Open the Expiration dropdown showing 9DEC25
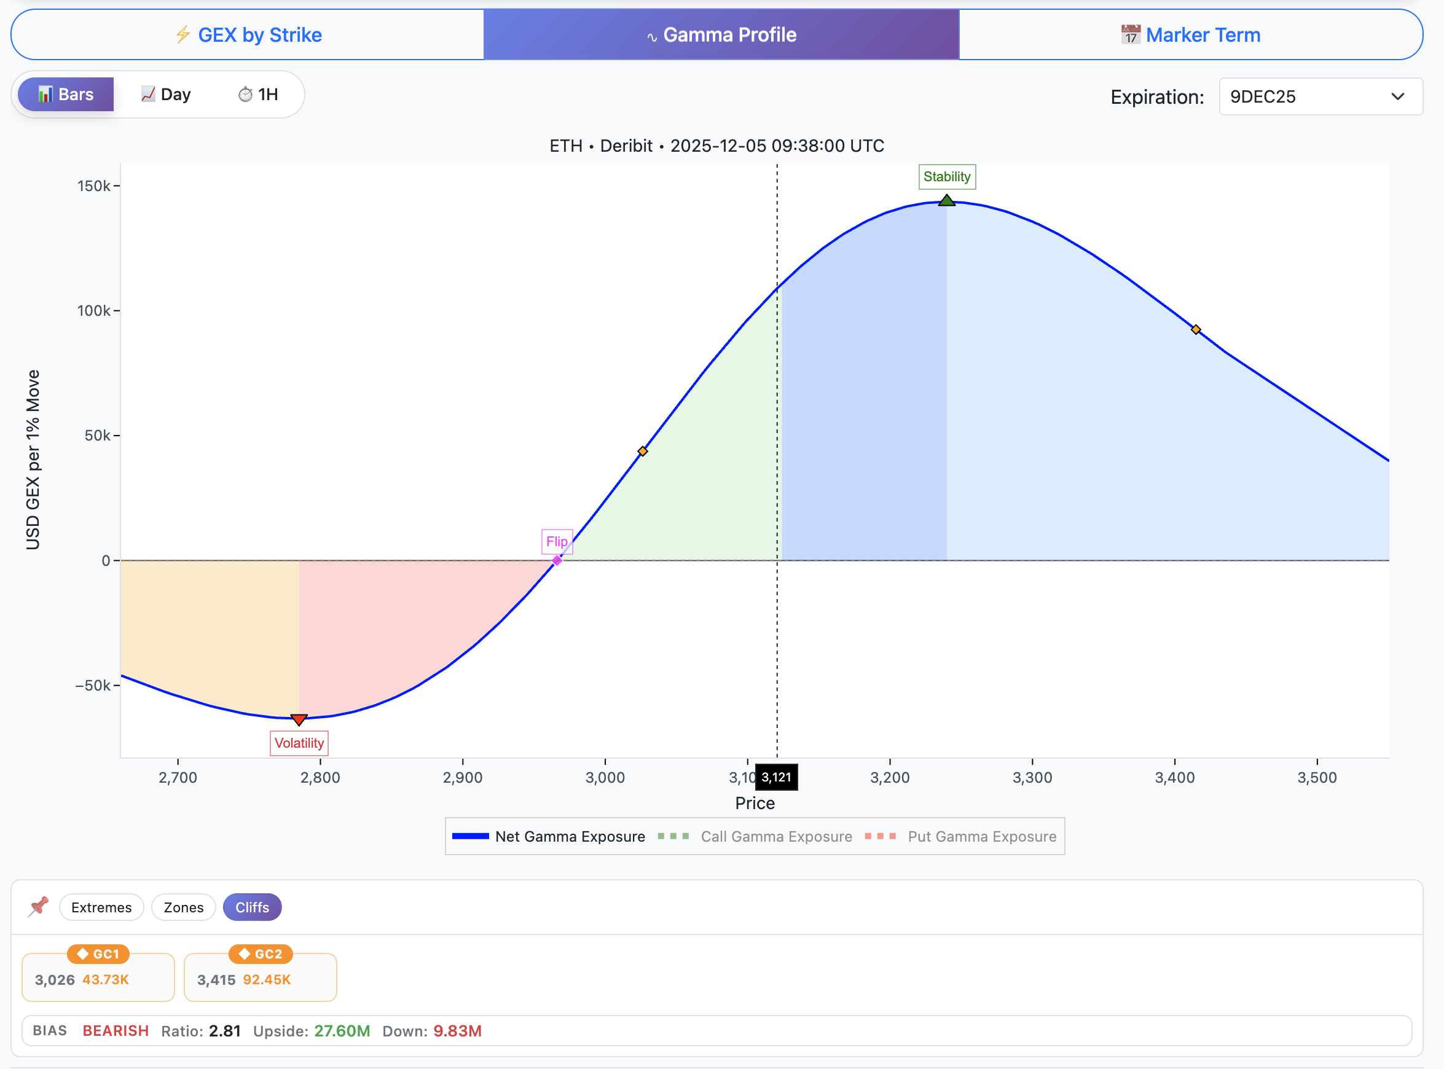Screen dimensions: 1444x1069 coord(1320,96)
